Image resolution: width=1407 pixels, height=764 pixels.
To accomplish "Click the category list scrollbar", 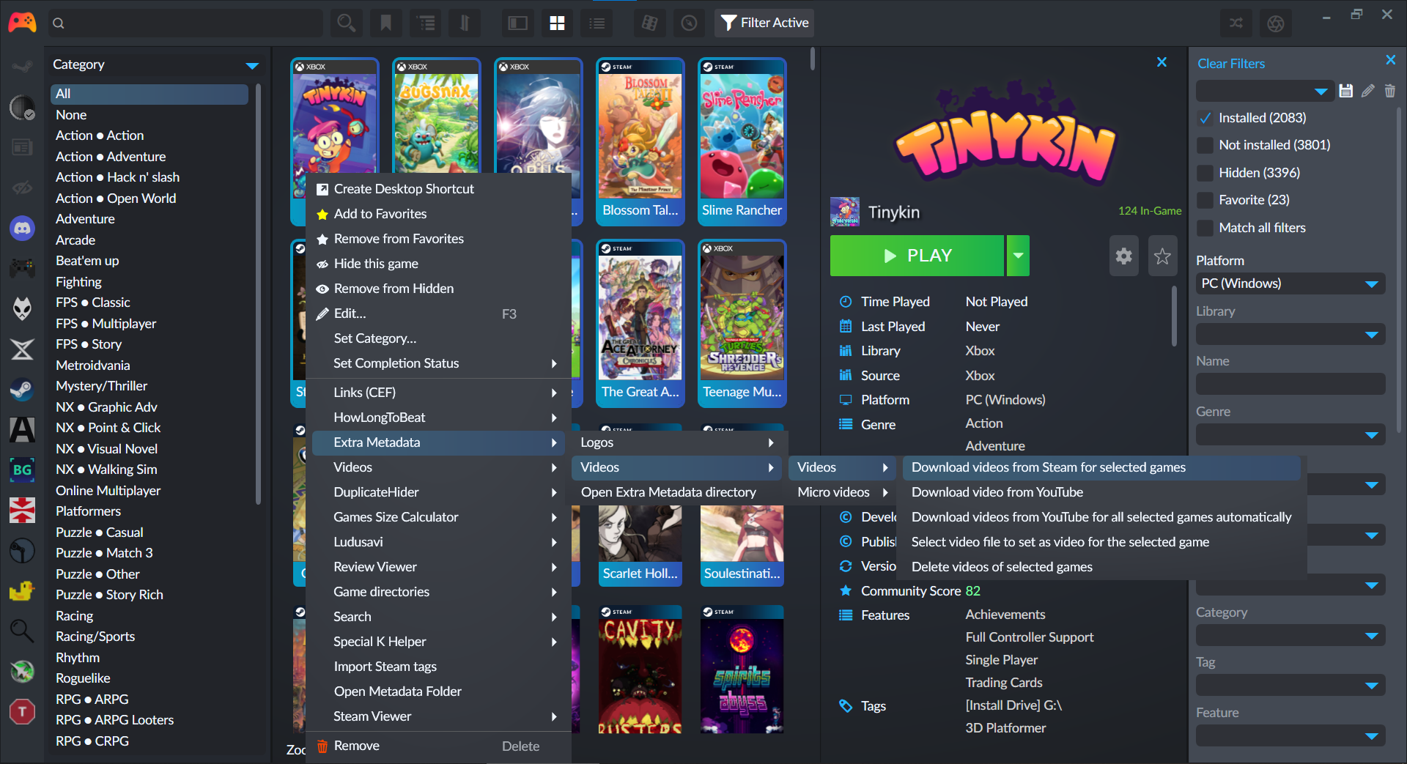I will [258, 295].
